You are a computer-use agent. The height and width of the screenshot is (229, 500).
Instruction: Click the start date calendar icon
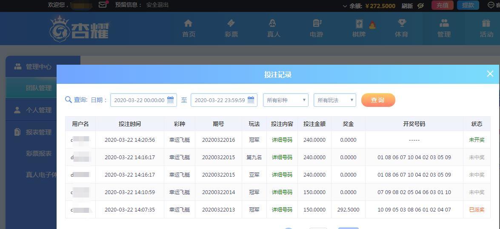click(170, 100)
